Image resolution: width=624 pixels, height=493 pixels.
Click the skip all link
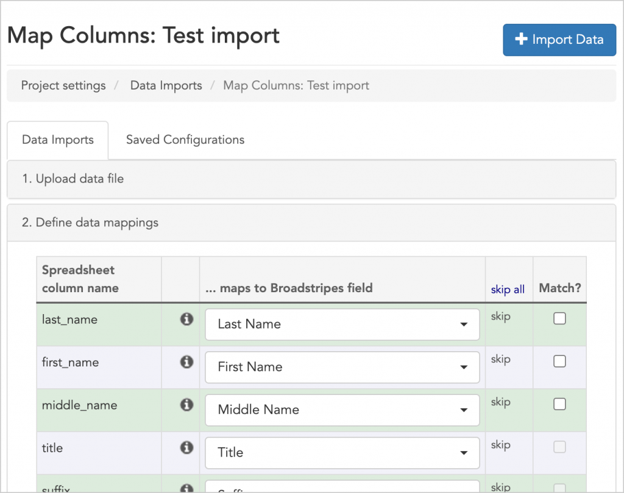[508, 289]
